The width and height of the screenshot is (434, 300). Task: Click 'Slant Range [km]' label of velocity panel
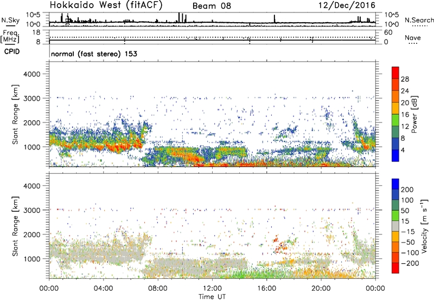(x=15, y=226)
